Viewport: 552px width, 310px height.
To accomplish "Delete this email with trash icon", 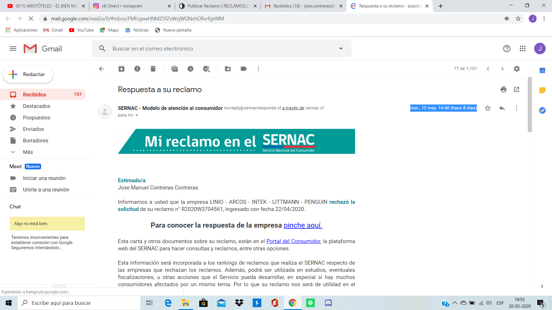I will click(153, 69).
